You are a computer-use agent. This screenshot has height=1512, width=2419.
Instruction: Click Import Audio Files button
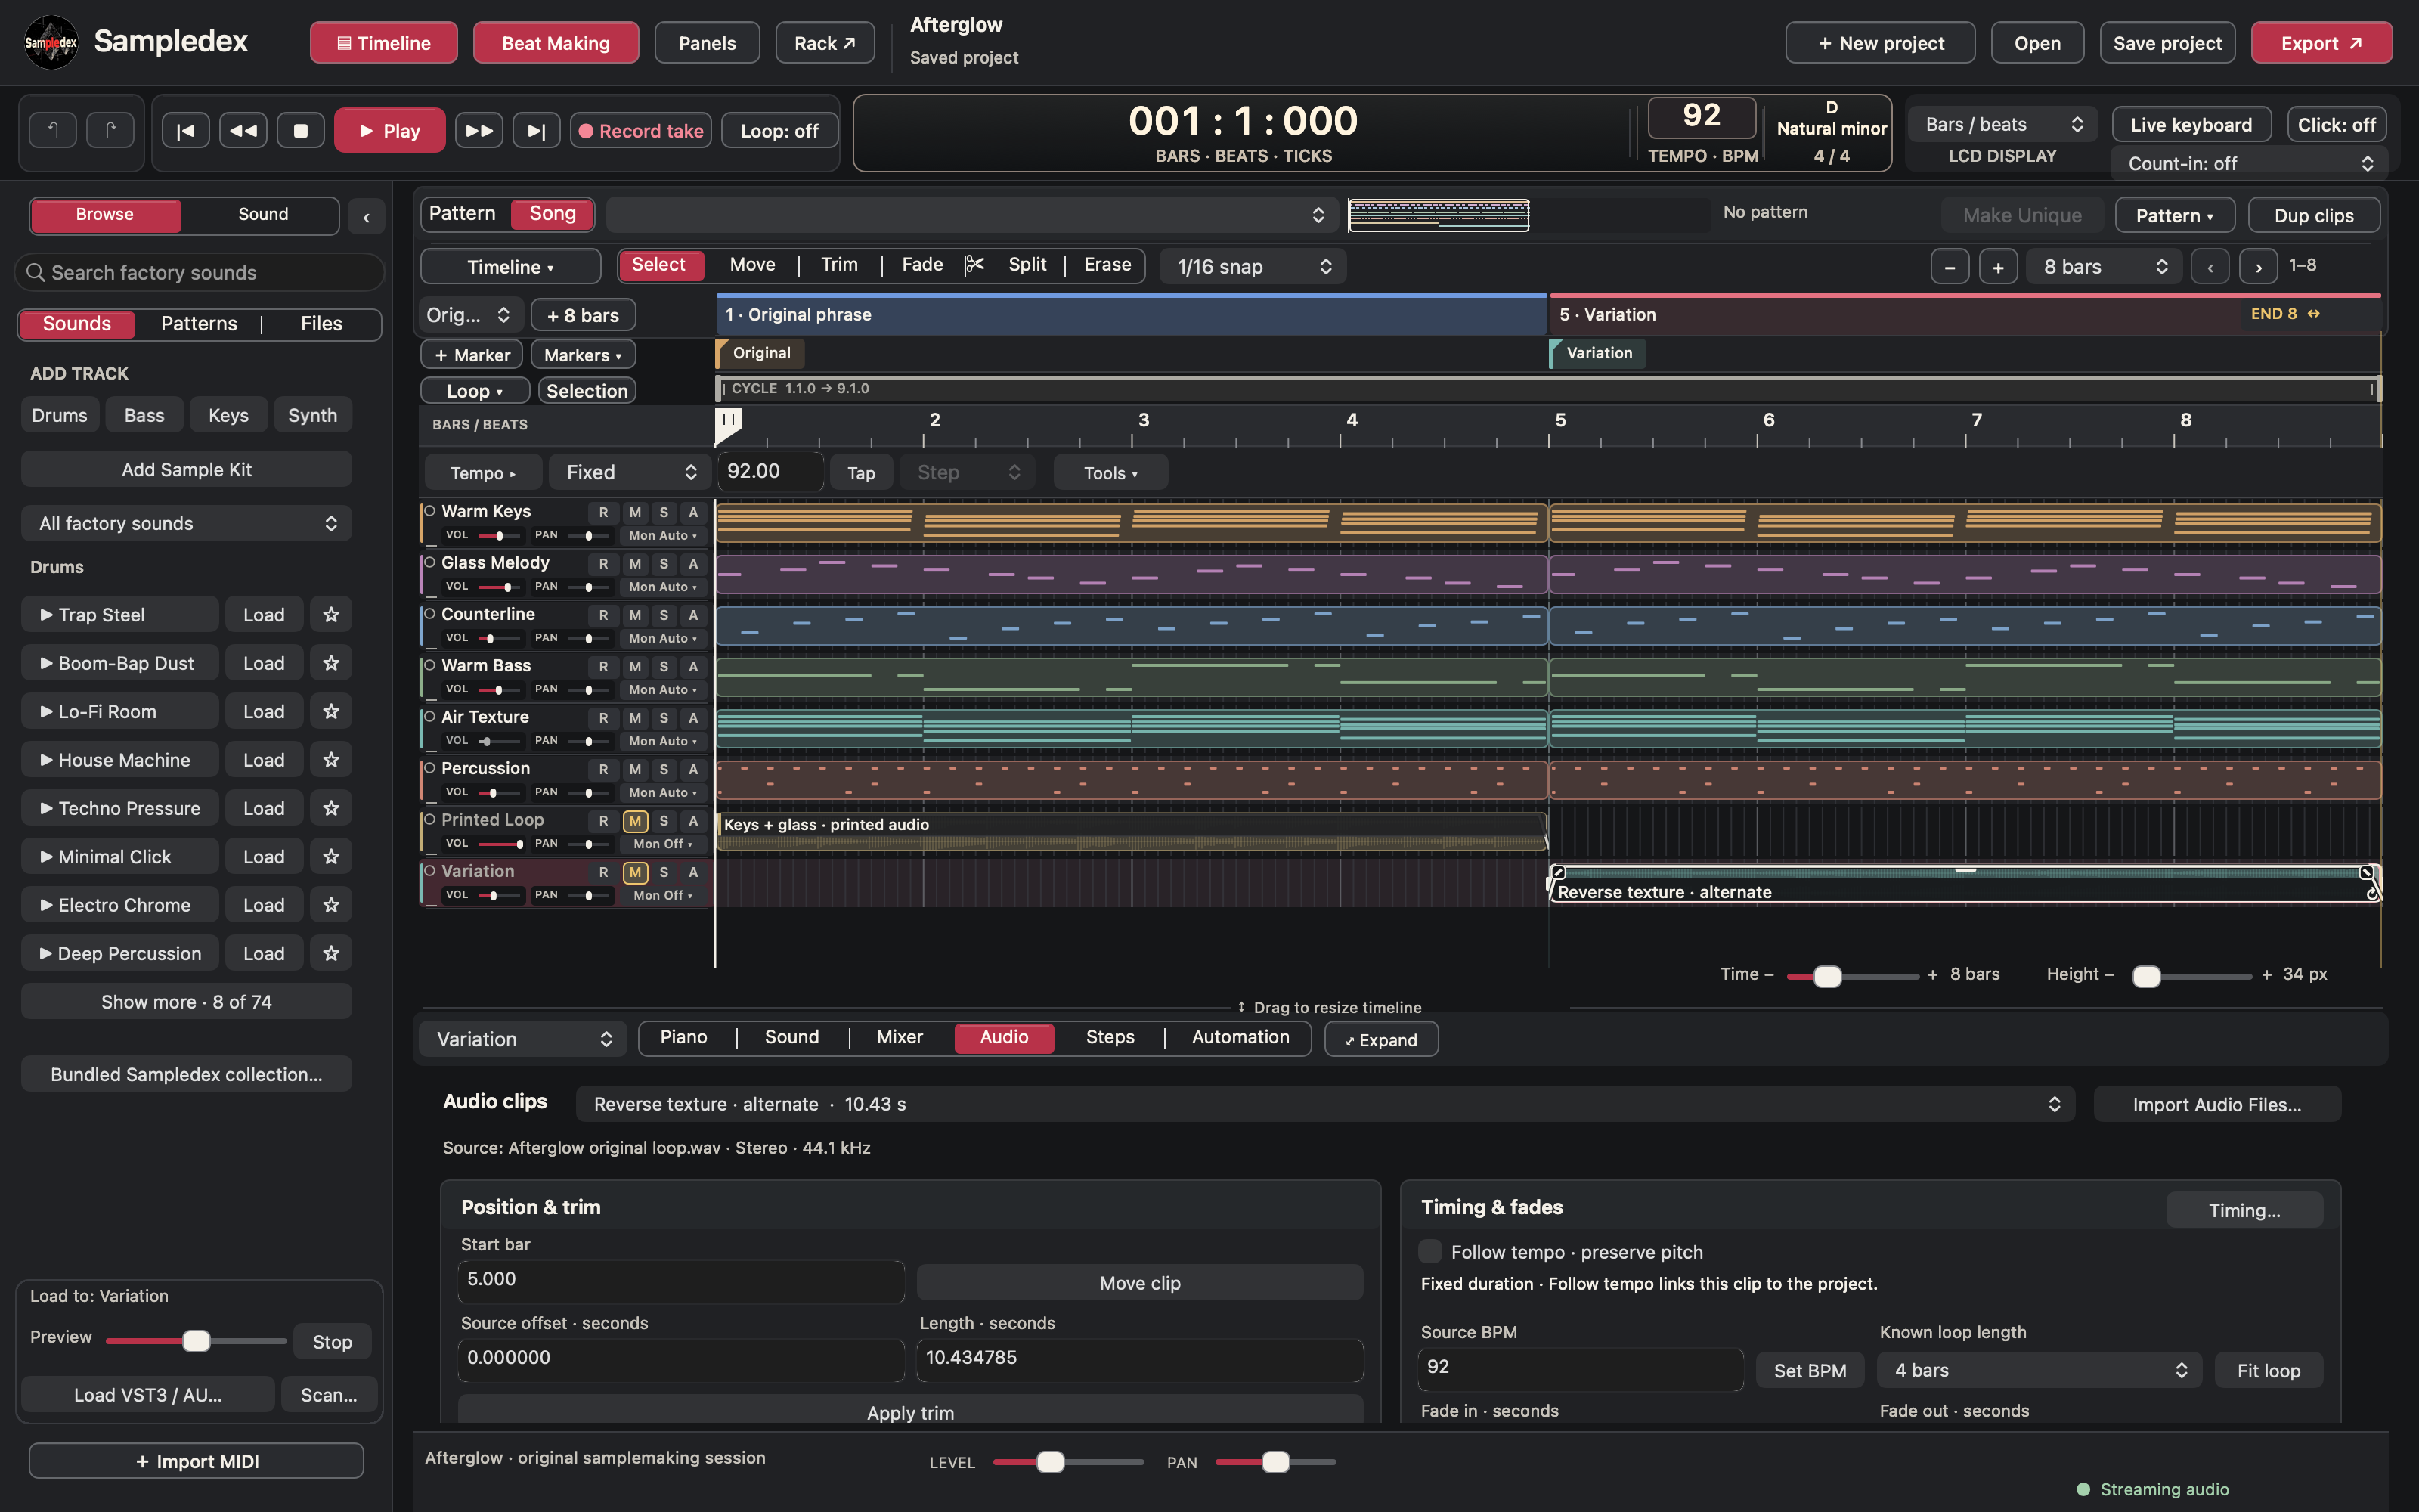point(2216,1104)
